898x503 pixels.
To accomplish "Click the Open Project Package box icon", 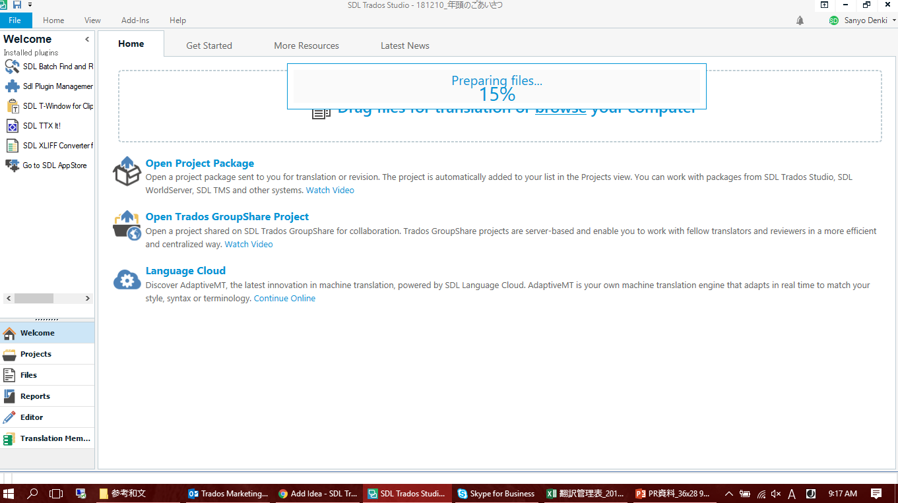I will 127,171.
